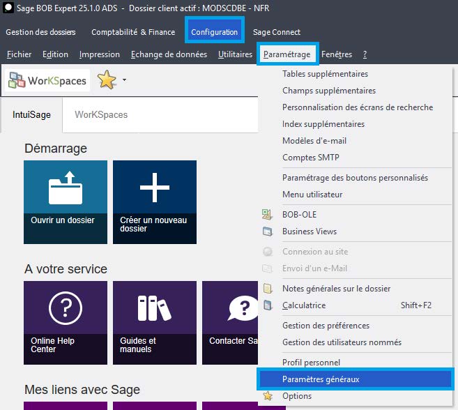The width and height of the screenshot is (458, 410).
Task: Open Notes générales sur le dossier
Action: point(336,289)
